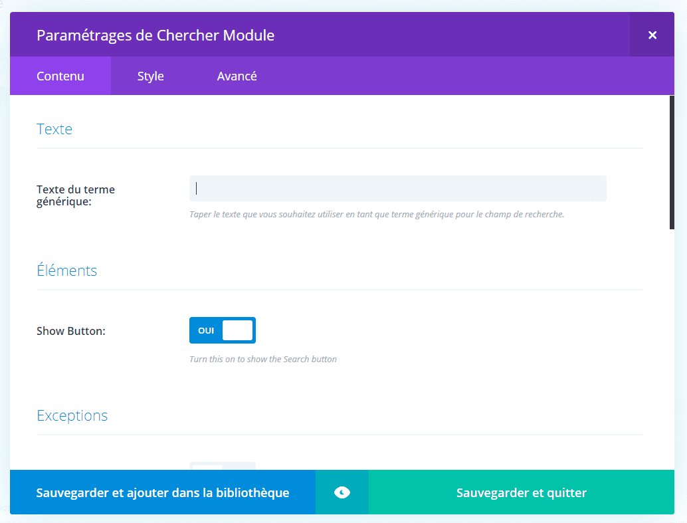The image size is (687, 523).
Task: Switch to the Avancé tab
Action: click(x=237, y=76)
